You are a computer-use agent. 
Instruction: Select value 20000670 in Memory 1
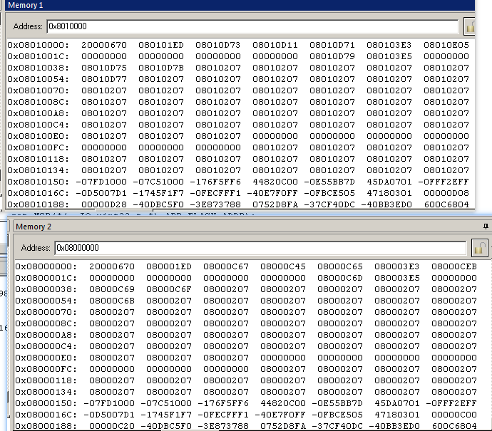(104, 45)
